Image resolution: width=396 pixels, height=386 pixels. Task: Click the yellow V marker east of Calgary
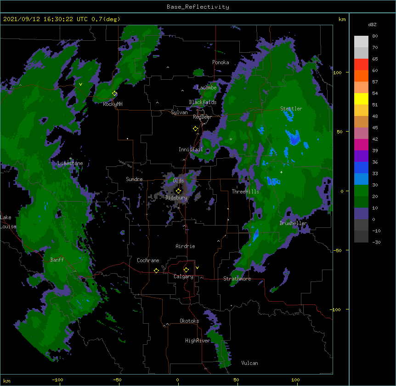point(197,268)
